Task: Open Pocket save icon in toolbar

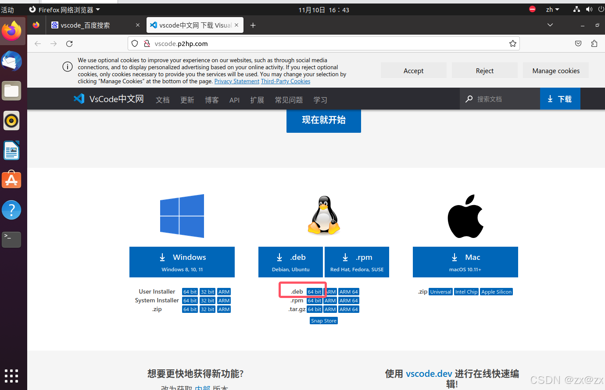Action: (578, 43)
